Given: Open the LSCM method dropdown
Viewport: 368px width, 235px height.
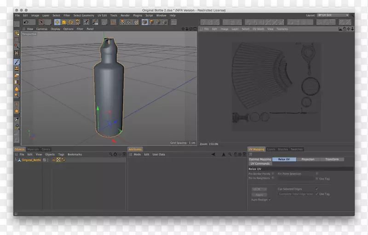Looking at the screenshot, I should [259, 189].
